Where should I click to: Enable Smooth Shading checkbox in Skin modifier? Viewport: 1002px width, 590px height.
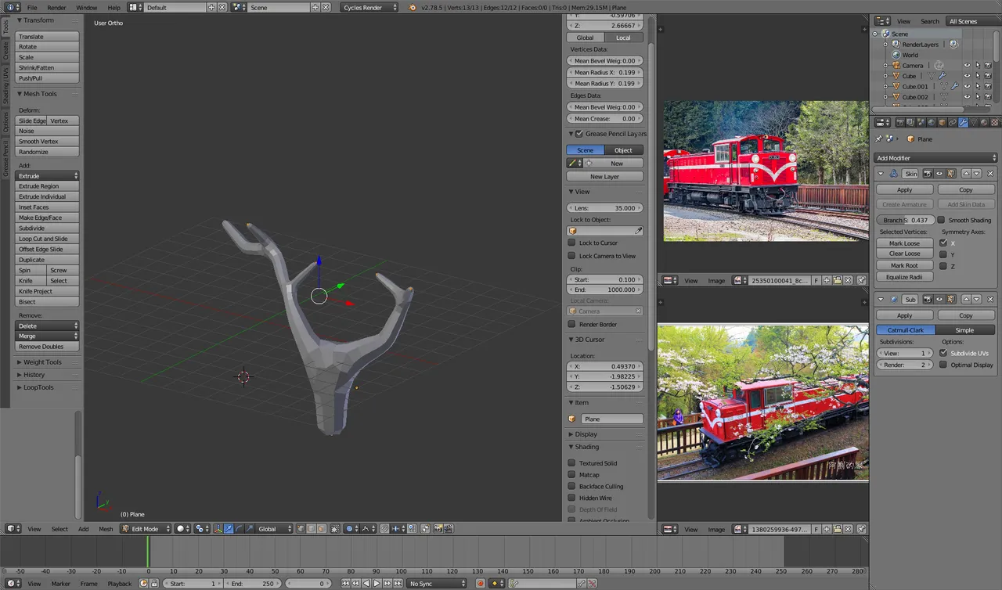point(943,220)
